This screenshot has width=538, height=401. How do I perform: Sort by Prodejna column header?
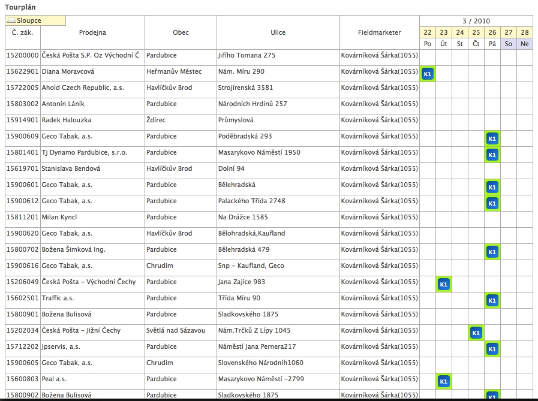pyautogui.click(x=92, y=32)
